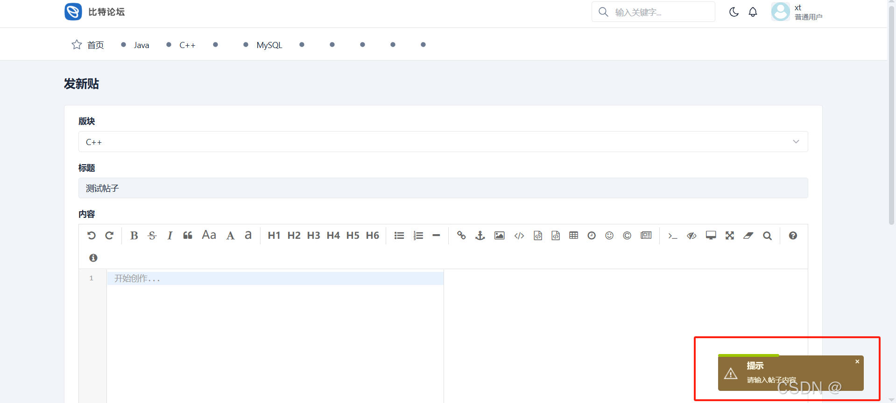Insert a reference link anchor
Image resolution: width=896 pixels, height=403 pixels.
480,236
